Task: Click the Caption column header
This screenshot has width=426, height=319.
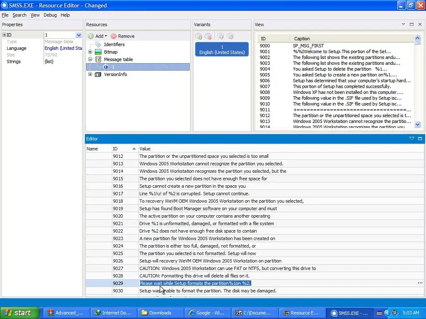Action: [x=352, y=39]
